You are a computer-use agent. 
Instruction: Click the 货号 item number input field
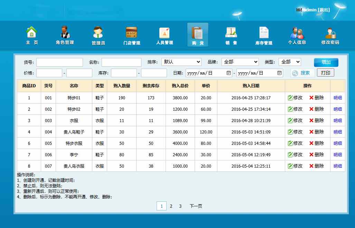pyautogui.click(x=59, y=62)
